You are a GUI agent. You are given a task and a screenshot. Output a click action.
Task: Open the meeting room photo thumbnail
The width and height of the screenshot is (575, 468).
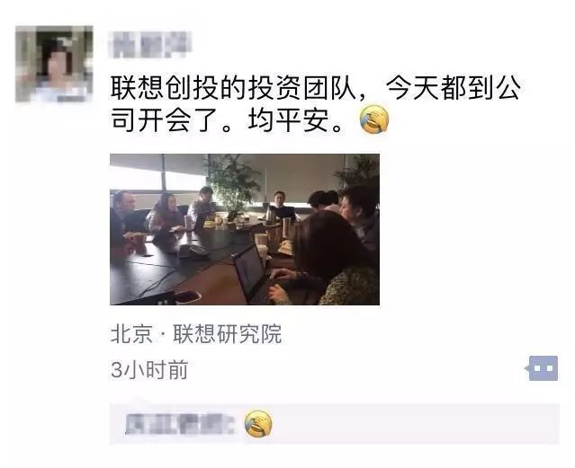coord(245,229)
